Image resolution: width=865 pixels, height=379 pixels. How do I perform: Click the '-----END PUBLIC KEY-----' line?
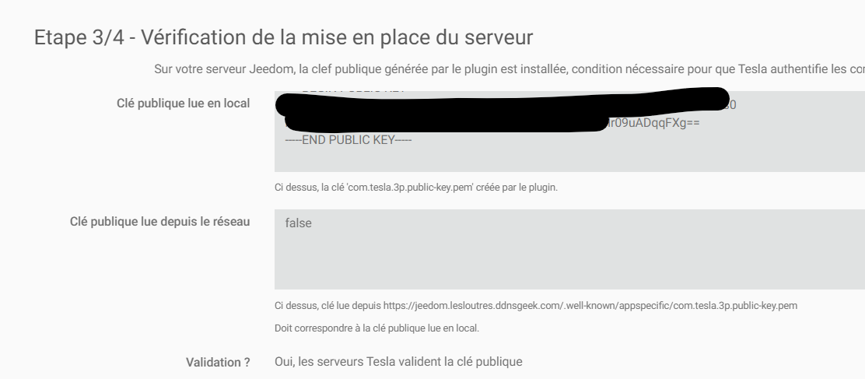click(x=348, y=140)
